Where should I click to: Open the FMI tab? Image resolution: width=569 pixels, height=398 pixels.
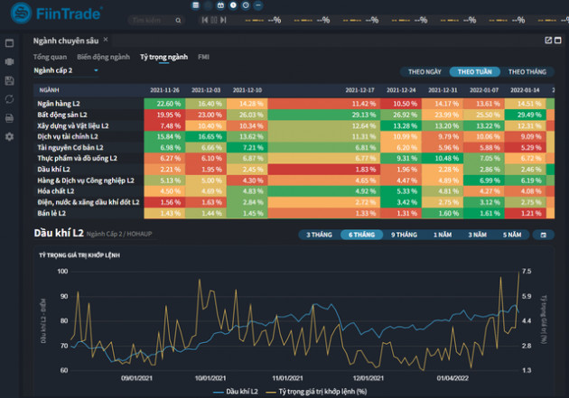tap(203, 57)
